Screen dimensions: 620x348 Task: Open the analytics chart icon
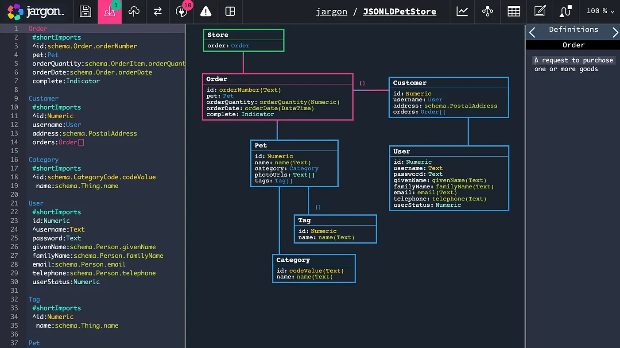click(x=462, y=12)
